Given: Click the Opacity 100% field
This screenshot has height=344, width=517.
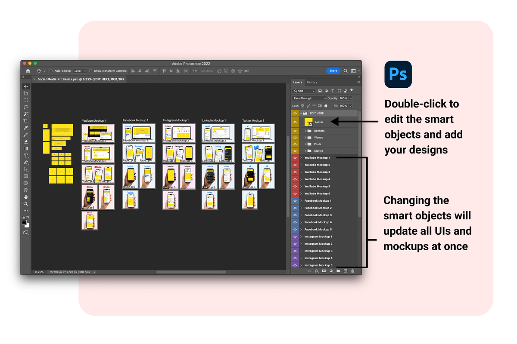Looking at the screenshot, I should (343, 98).
